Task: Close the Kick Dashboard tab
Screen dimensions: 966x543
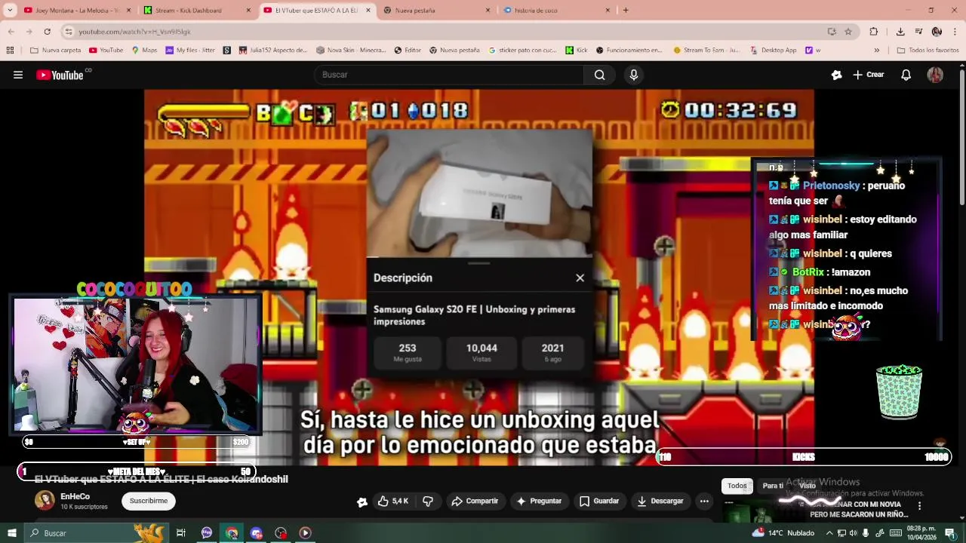Action: 248,11
